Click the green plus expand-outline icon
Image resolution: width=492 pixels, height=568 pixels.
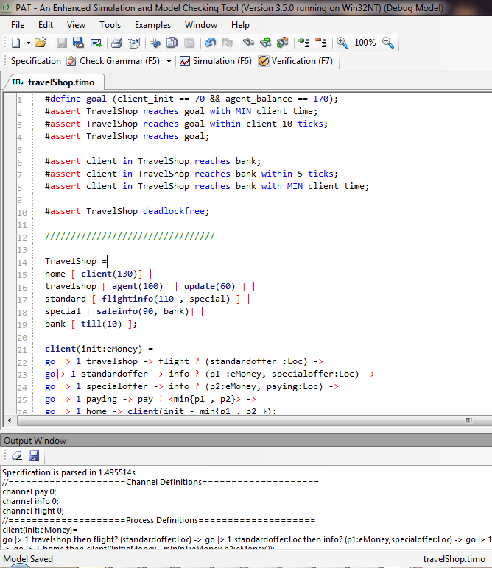[304, 43]
